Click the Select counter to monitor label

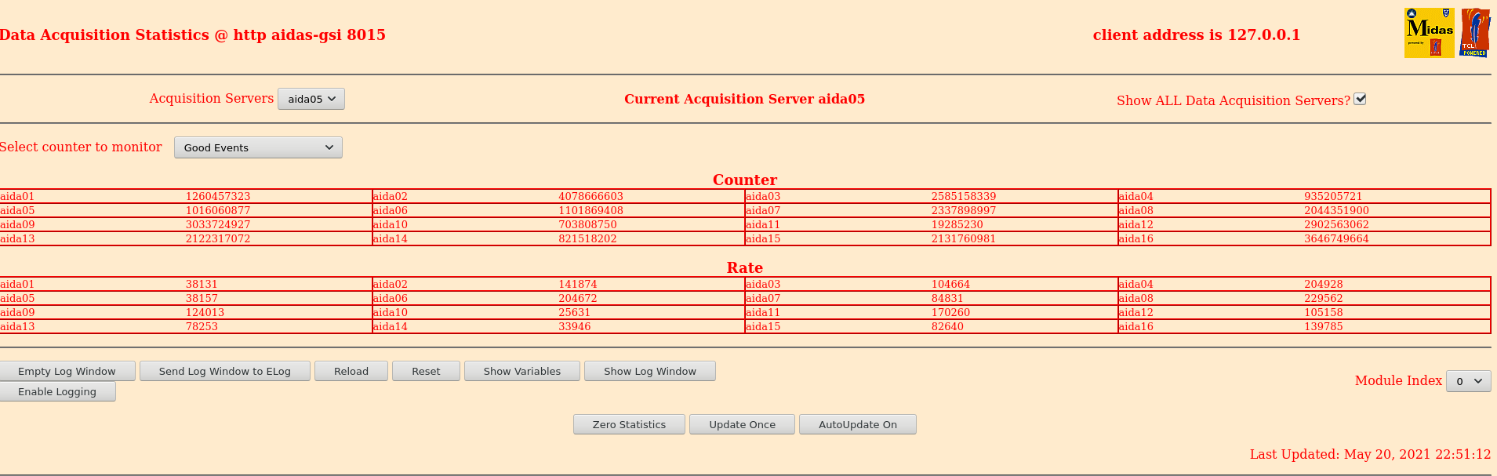[x=81, y=147]
